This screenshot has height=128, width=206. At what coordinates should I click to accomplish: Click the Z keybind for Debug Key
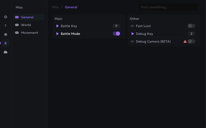191,34
